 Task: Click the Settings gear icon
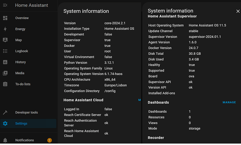[5, 123]
